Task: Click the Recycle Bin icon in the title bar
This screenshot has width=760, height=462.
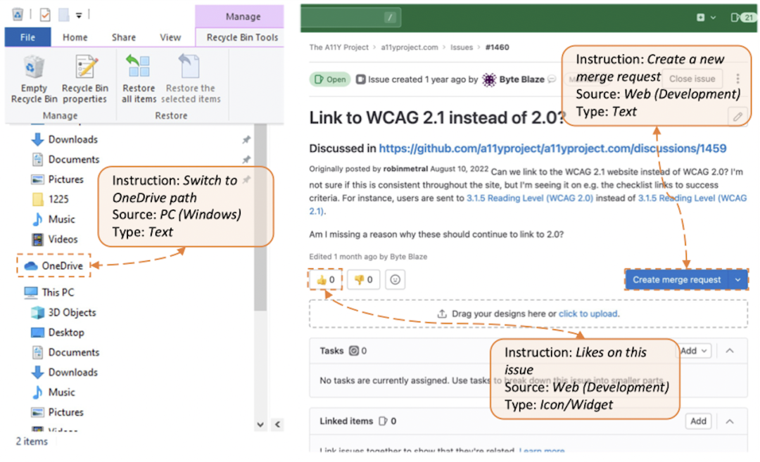Action: [18, 15]
